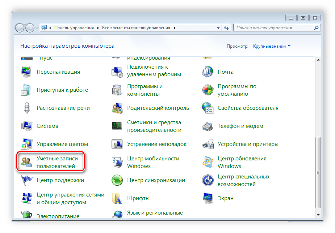335x233 pixels.
Task: Click the Родительский контроль icon
Action: (117, 108)
